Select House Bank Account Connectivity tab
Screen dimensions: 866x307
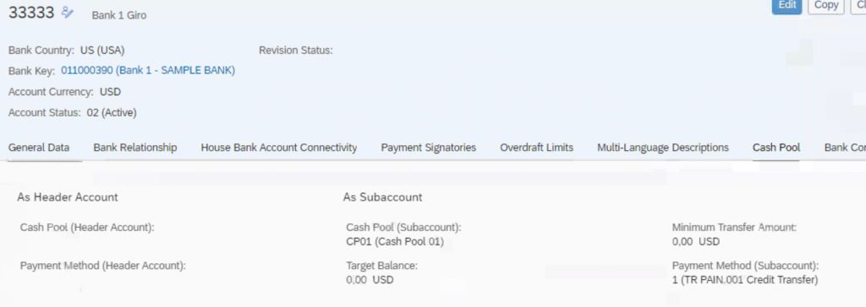click(279, 148)
